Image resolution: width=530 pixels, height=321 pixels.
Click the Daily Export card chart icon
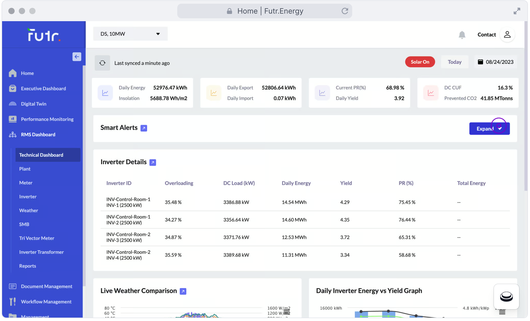point(214,93)
